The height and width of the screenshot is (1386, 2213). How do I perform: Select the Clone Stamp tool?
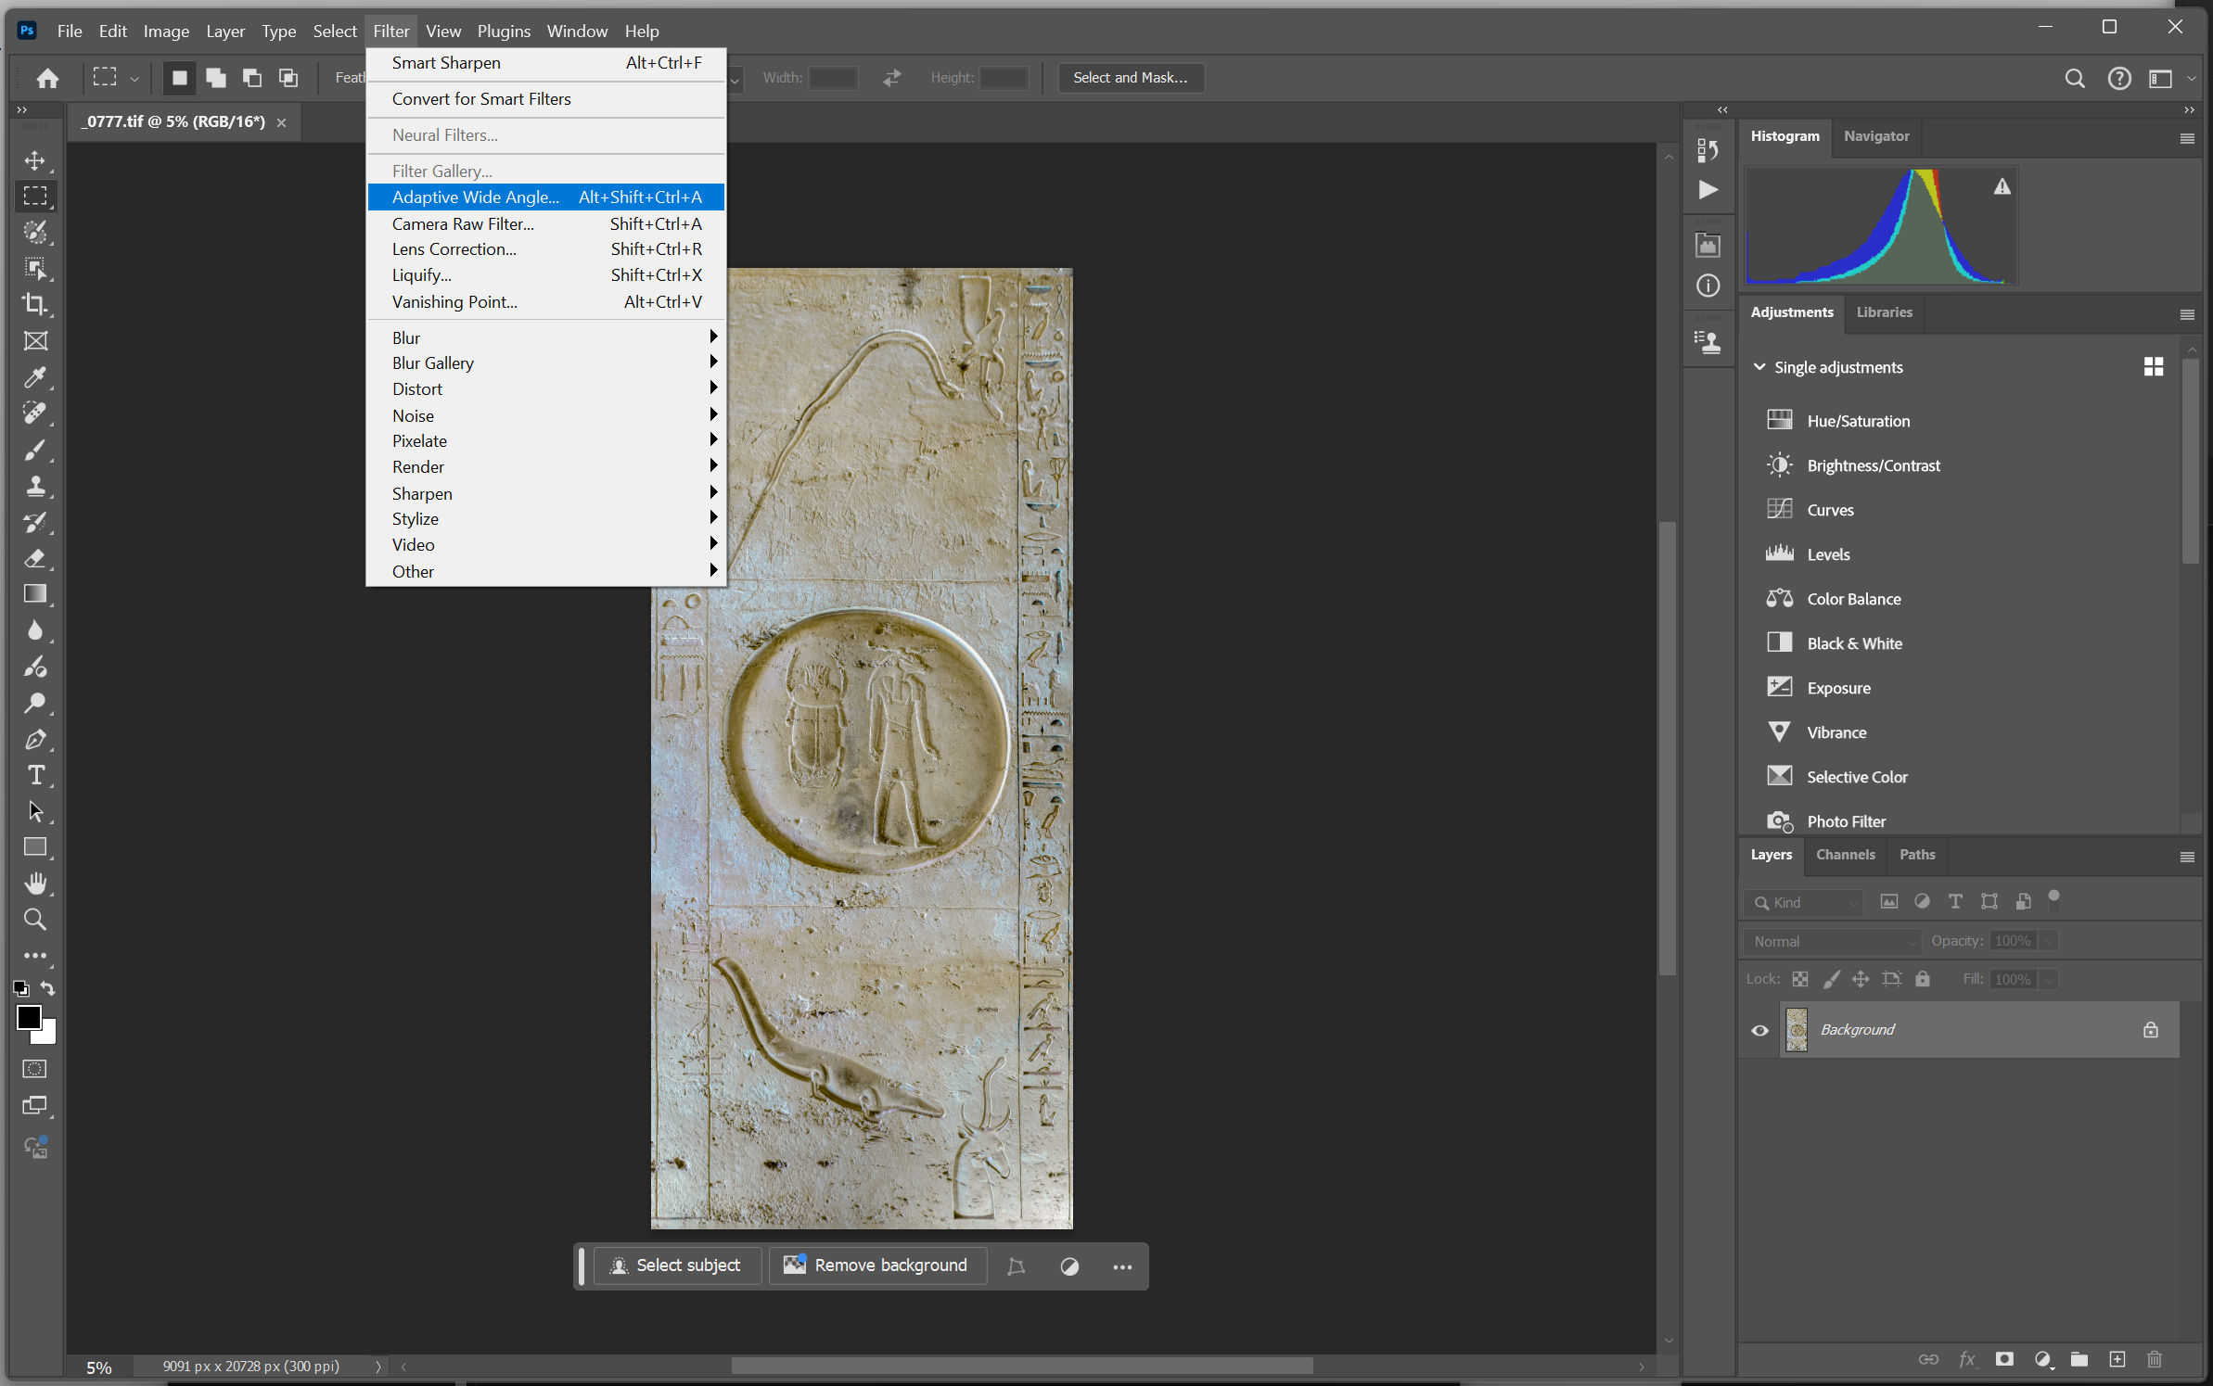click(35, 486)
